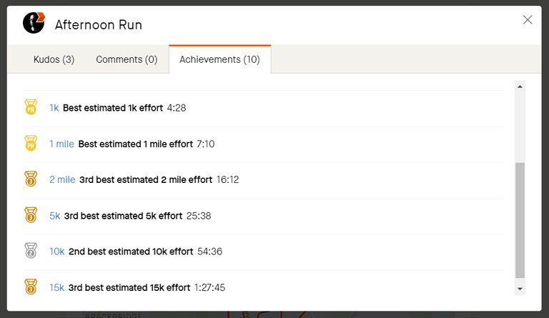
Task: Select the Achievements (10) tab
Action: [220, 59]
